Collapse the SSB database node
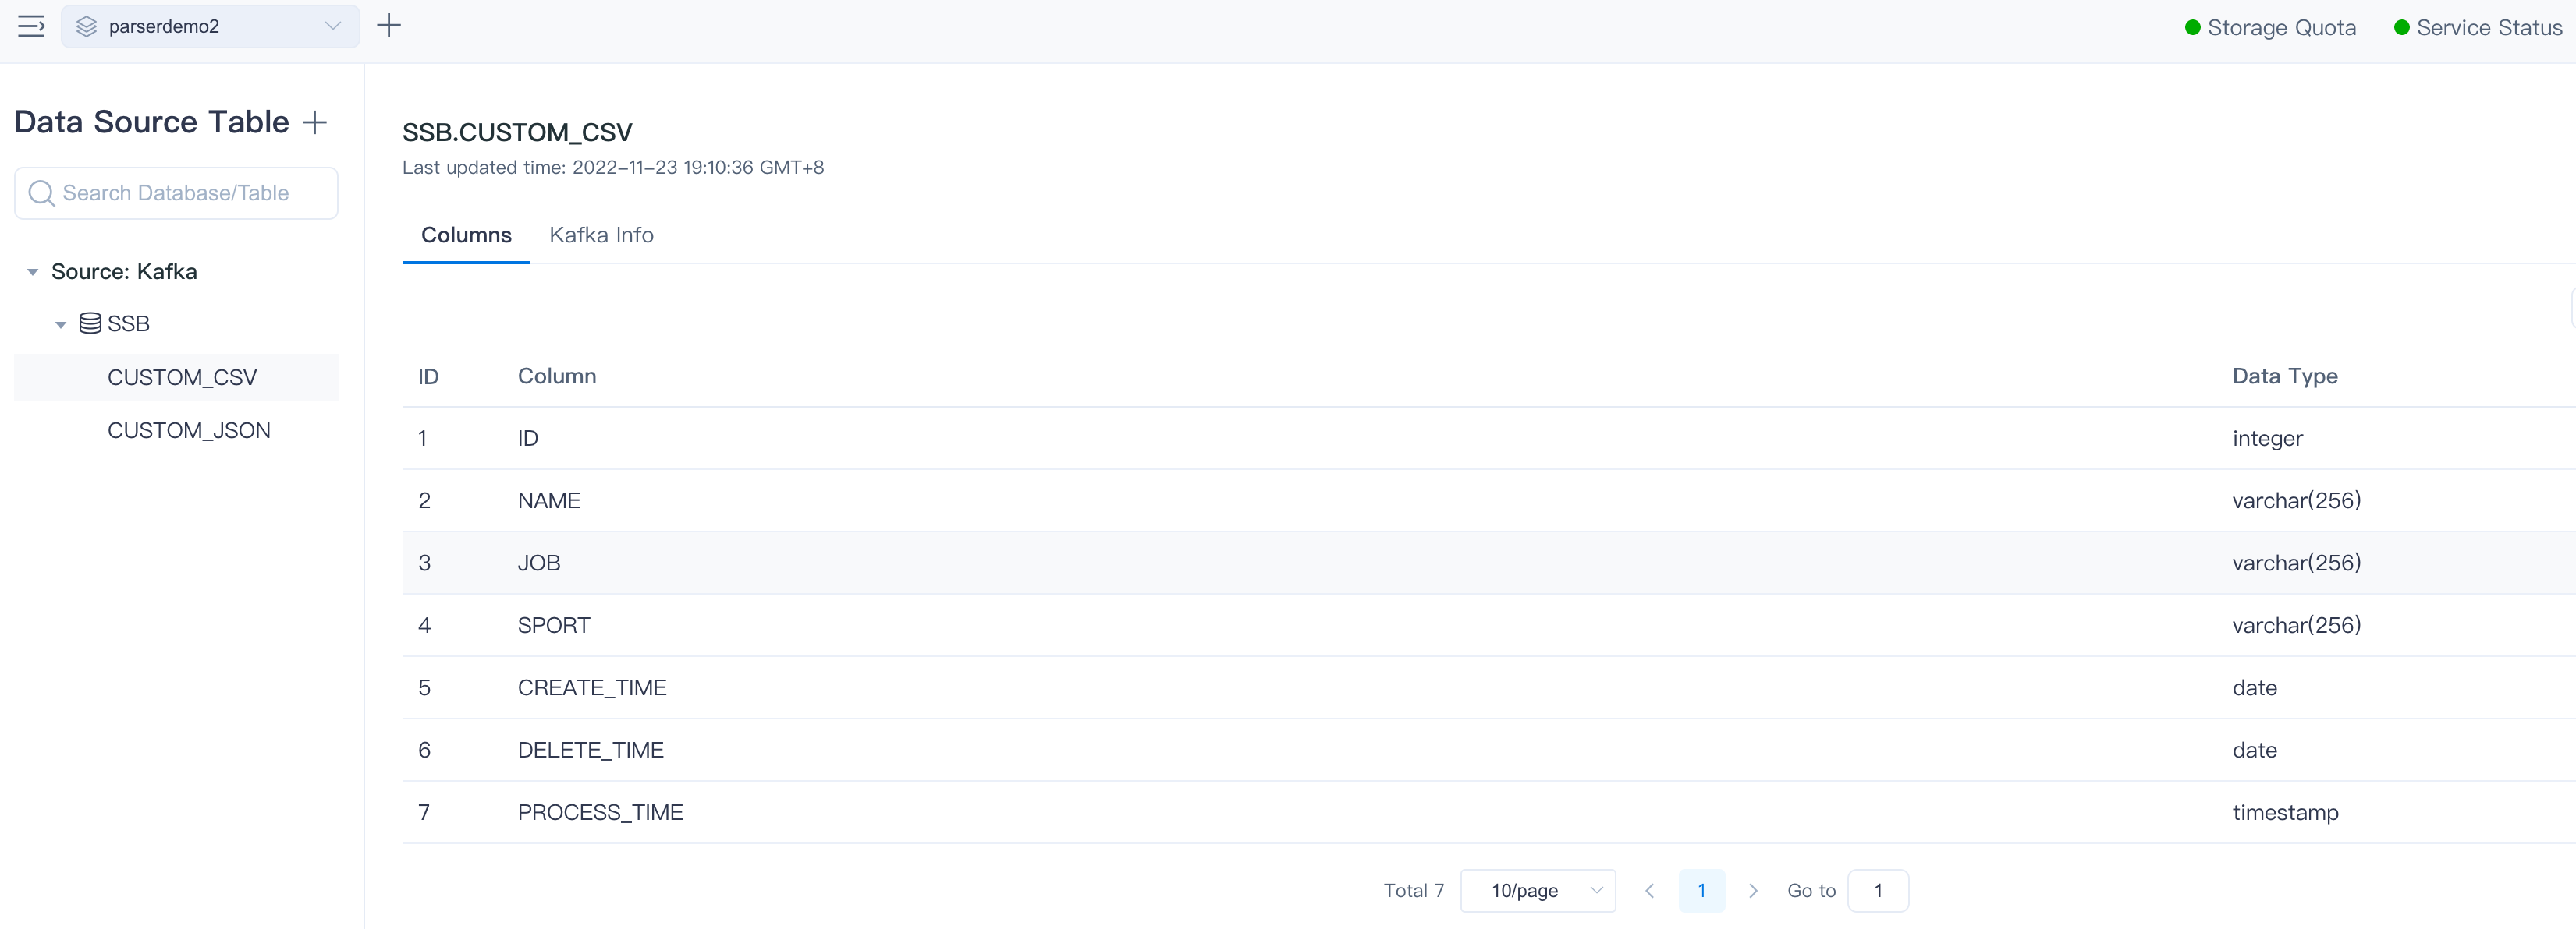This screenshot has height=929, width=2576. click(61, 325)
